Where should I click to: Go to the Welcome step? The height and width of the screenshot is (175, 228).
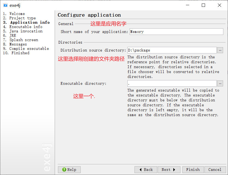click(17, 14)
